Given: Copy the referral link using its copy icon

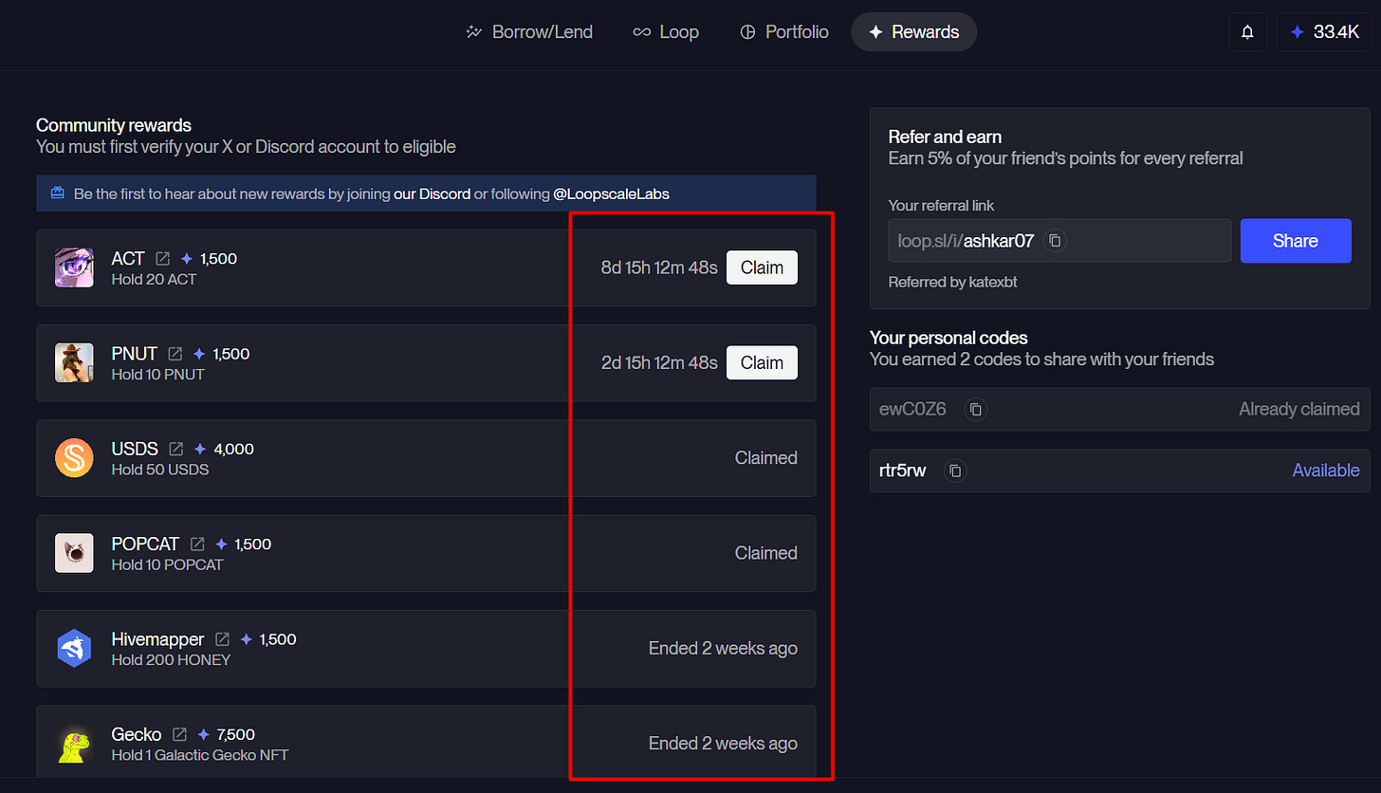Looking at the screenshot, I should click(1054, 240).
